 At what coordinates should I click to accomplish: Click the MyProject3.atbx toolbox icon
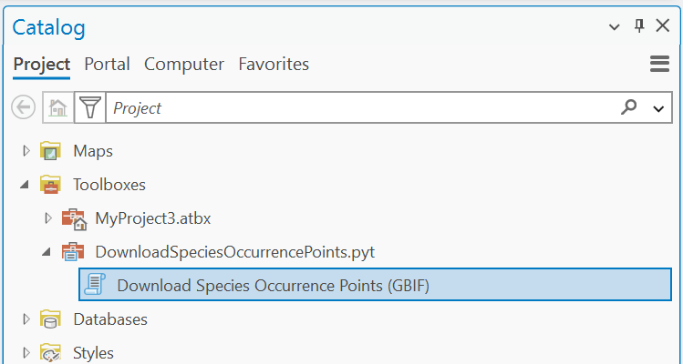pyautogui.click(x=73, y=218)
